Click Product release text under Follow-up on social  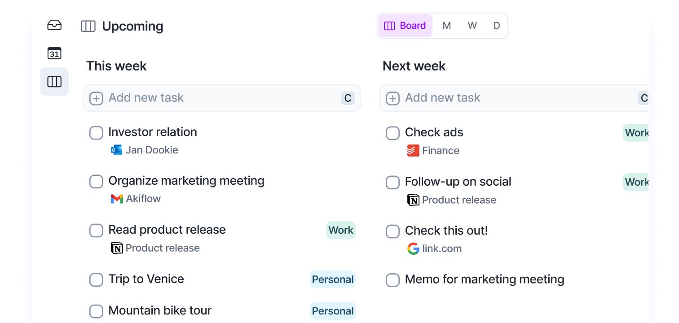coord(459,200)
